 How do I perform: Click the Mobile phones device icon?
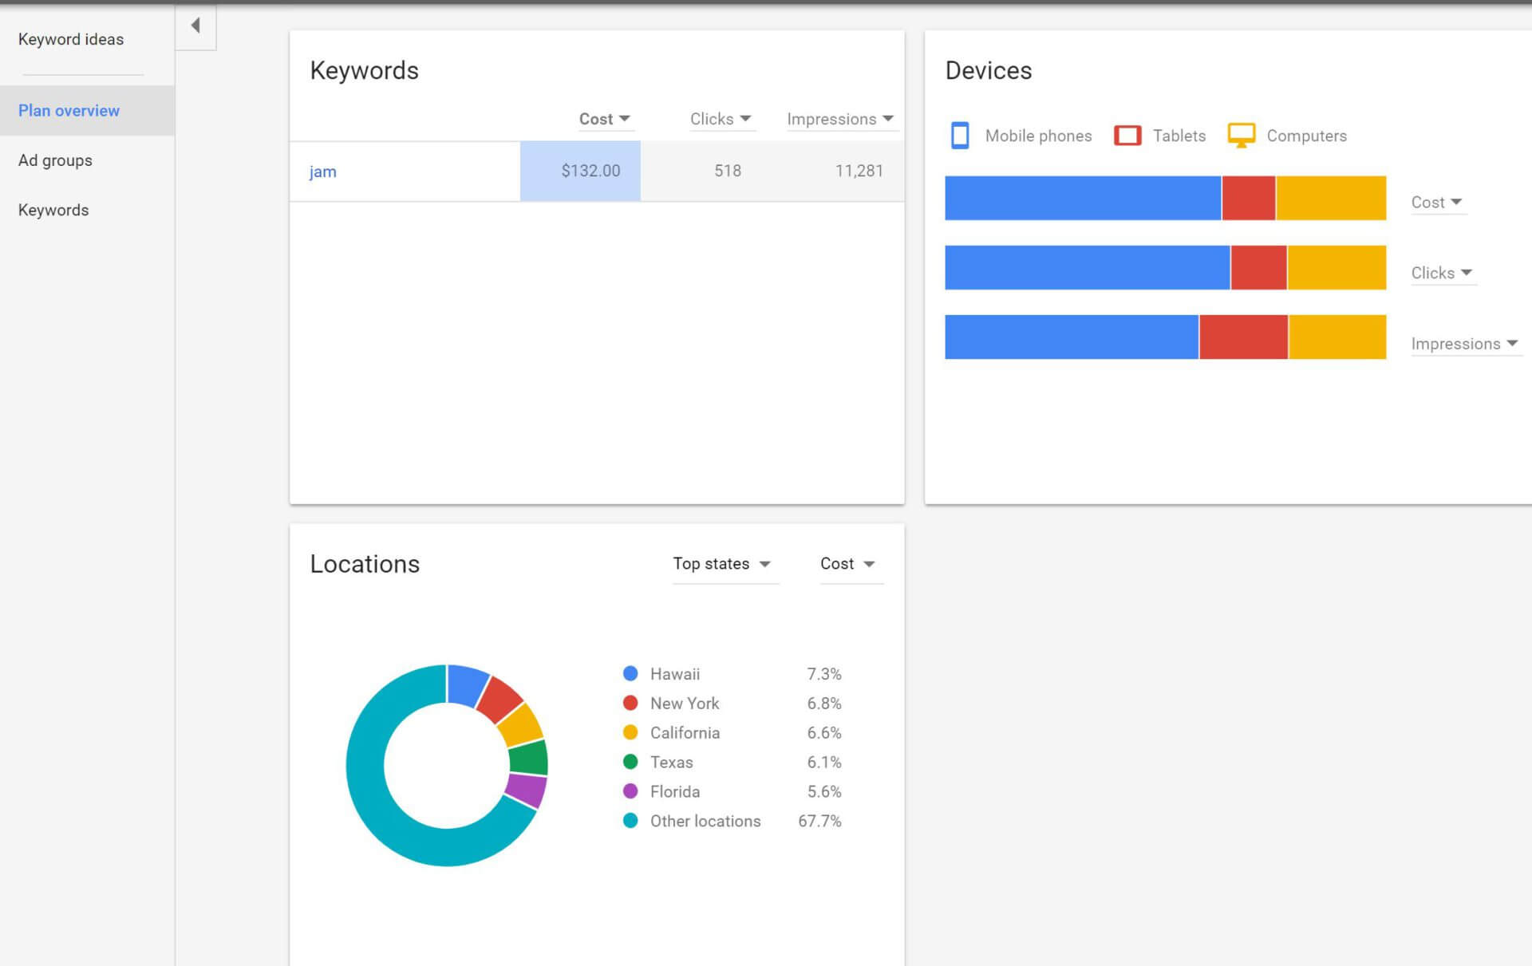(960, 136)
